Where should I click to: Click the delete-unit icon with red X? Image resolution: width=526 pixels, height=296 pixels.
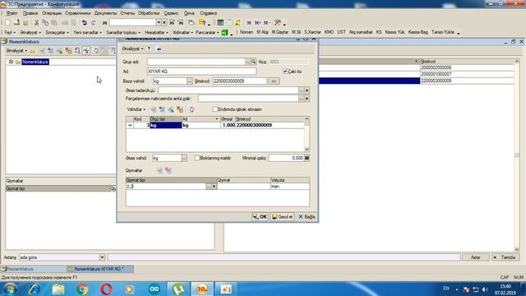[x=180, y=109]
